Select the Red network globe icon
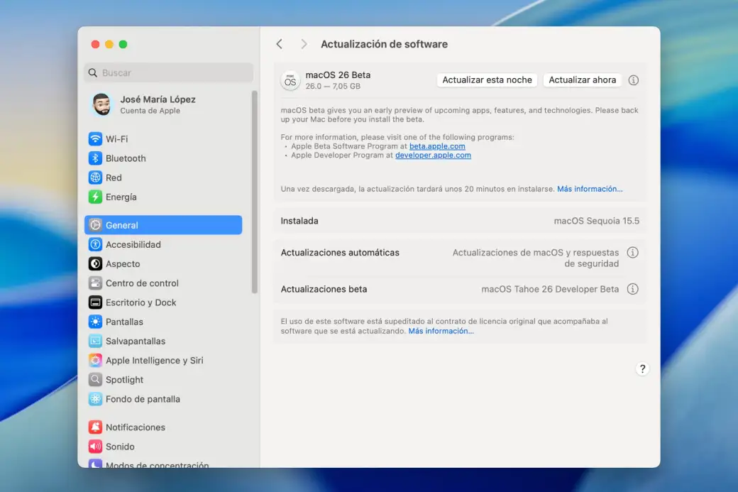The width and height of the screenshot is (738, 492). click(95, 177)
